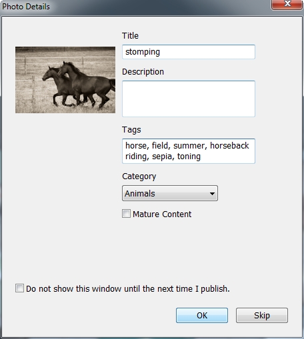Click the sepia horses photo thumbnail
This screenshot has width=304, height=339.
tap(65, 80)
